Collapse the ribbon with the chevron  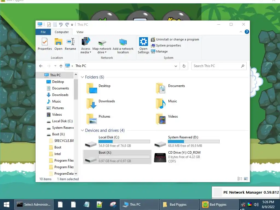241,32
